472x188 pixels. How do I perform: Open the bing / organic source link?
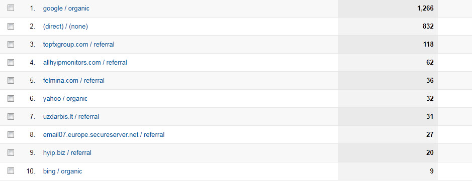coord(63,171)
